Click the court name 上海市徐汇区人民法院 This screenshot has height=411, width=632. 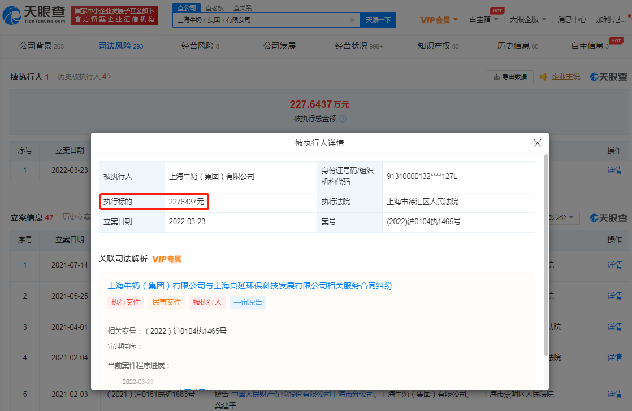click(422, 202)
